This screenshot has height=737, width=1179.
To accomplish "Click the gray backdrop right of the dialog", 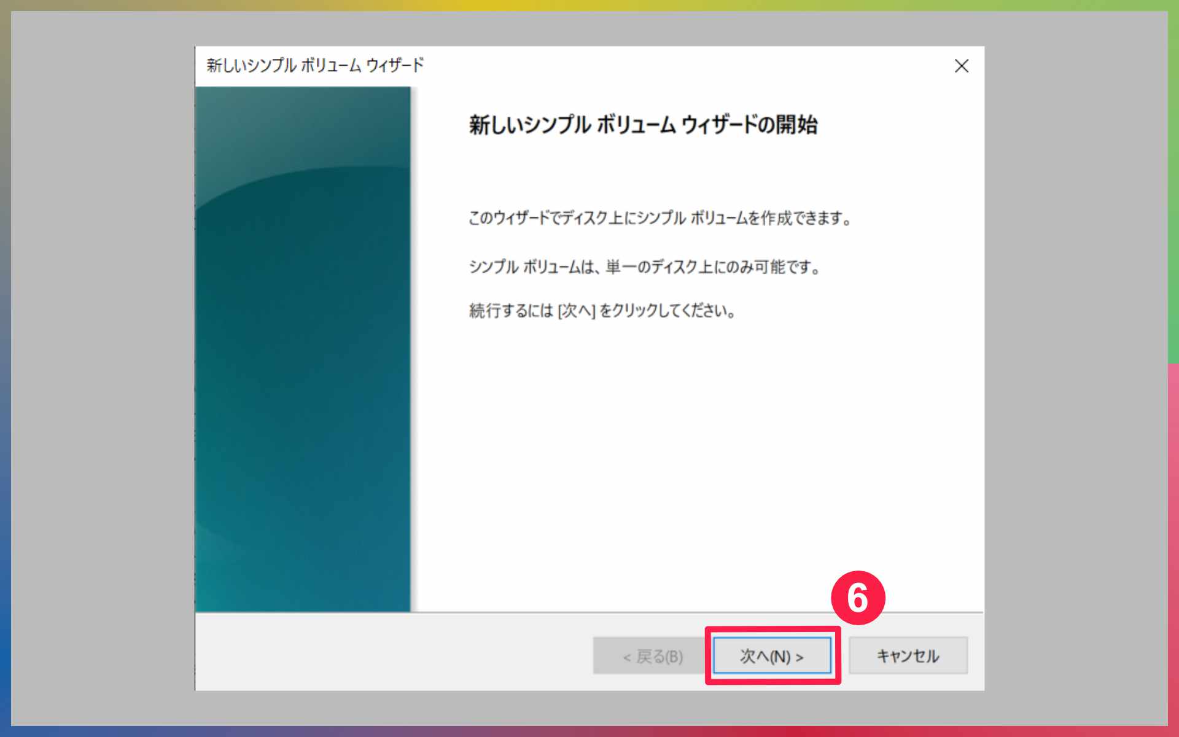I will (1075, 368).
